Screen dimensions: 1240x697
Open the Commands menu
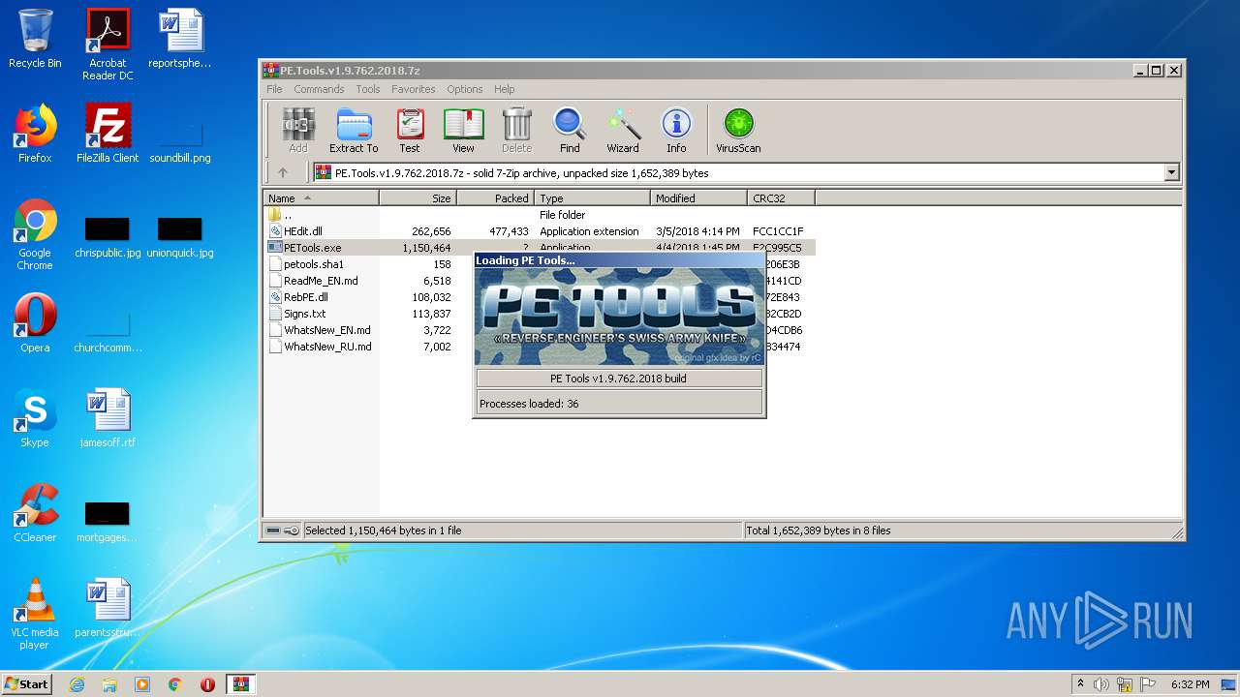pyautogui.click(x=319, y=89)
